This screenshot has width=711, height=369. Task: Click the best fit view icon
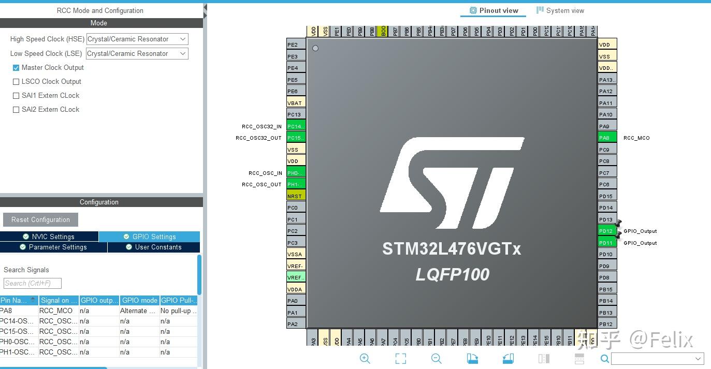coord(400,358)
